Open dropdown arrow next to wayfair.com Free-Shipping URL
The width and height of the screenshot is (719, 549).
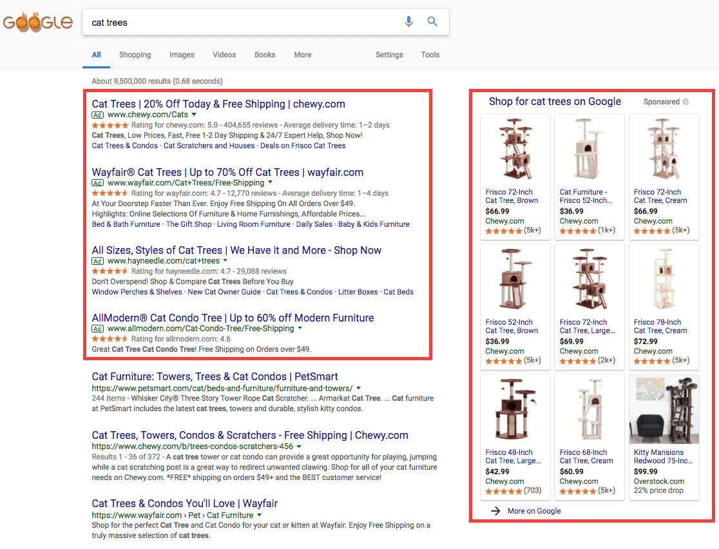[x=270, y=182]
